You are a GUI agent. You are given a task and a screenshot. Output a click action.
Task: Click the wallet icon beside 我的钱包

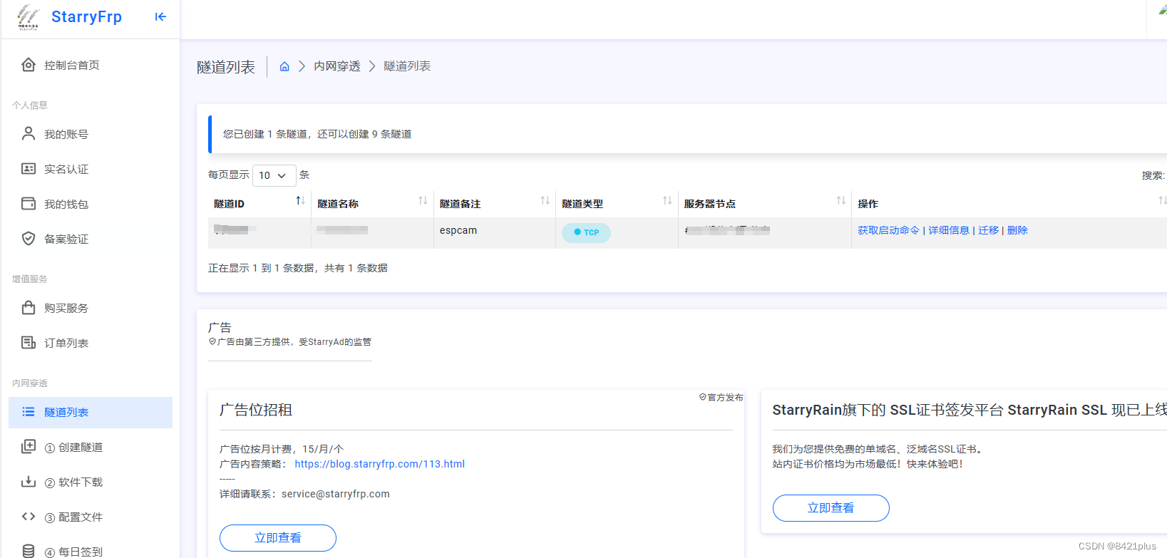[x=29, y=203]
